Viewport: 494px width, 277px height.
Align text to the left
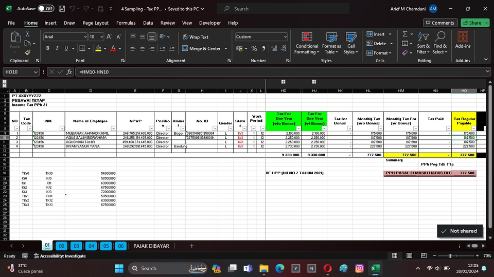tap(133, 48)
